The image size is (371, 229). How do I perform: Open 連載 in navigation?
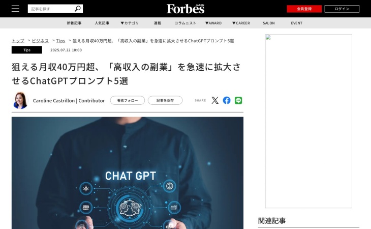click(158, 23)
